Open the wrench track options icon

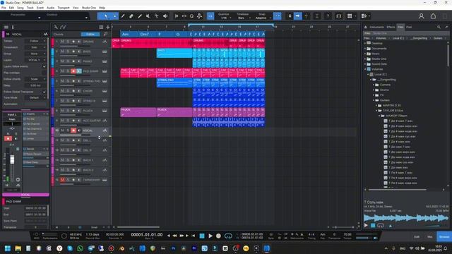point(56,27)
